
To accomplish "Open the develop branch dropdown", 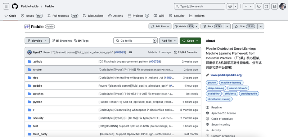I will pyautogui.click(x=37, y=41).
